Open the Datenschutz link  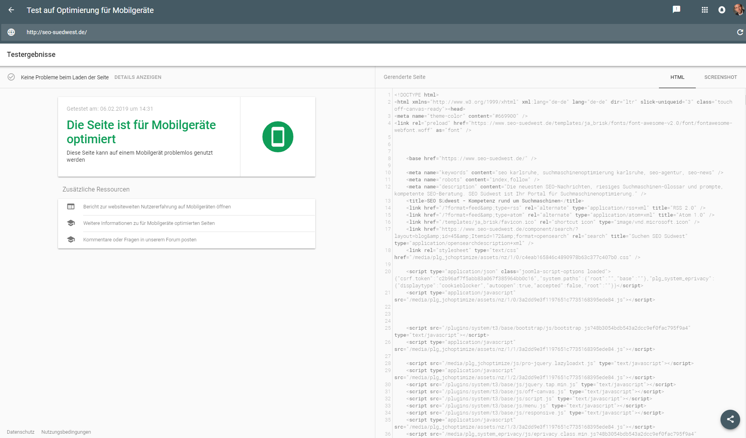(x=20, y=432)
